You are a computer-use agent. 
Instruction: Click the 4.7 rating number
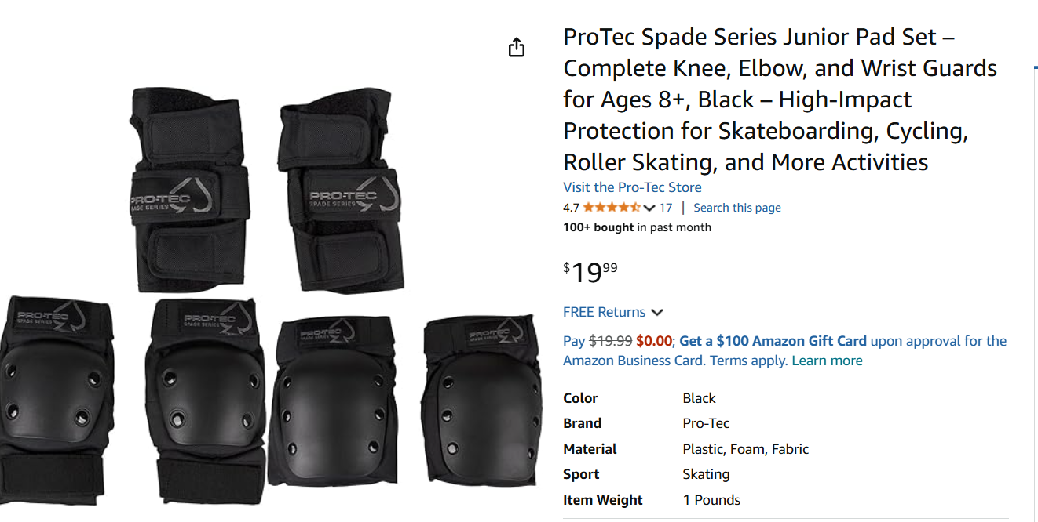point(571,208)
